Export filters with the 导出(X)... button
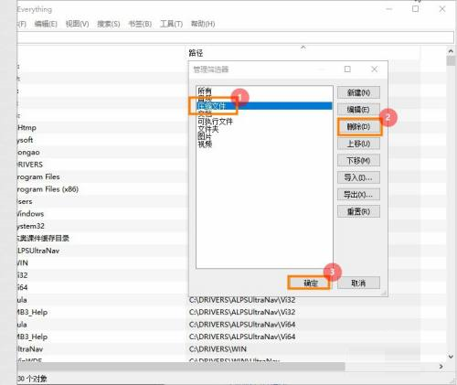 [358, 195]
